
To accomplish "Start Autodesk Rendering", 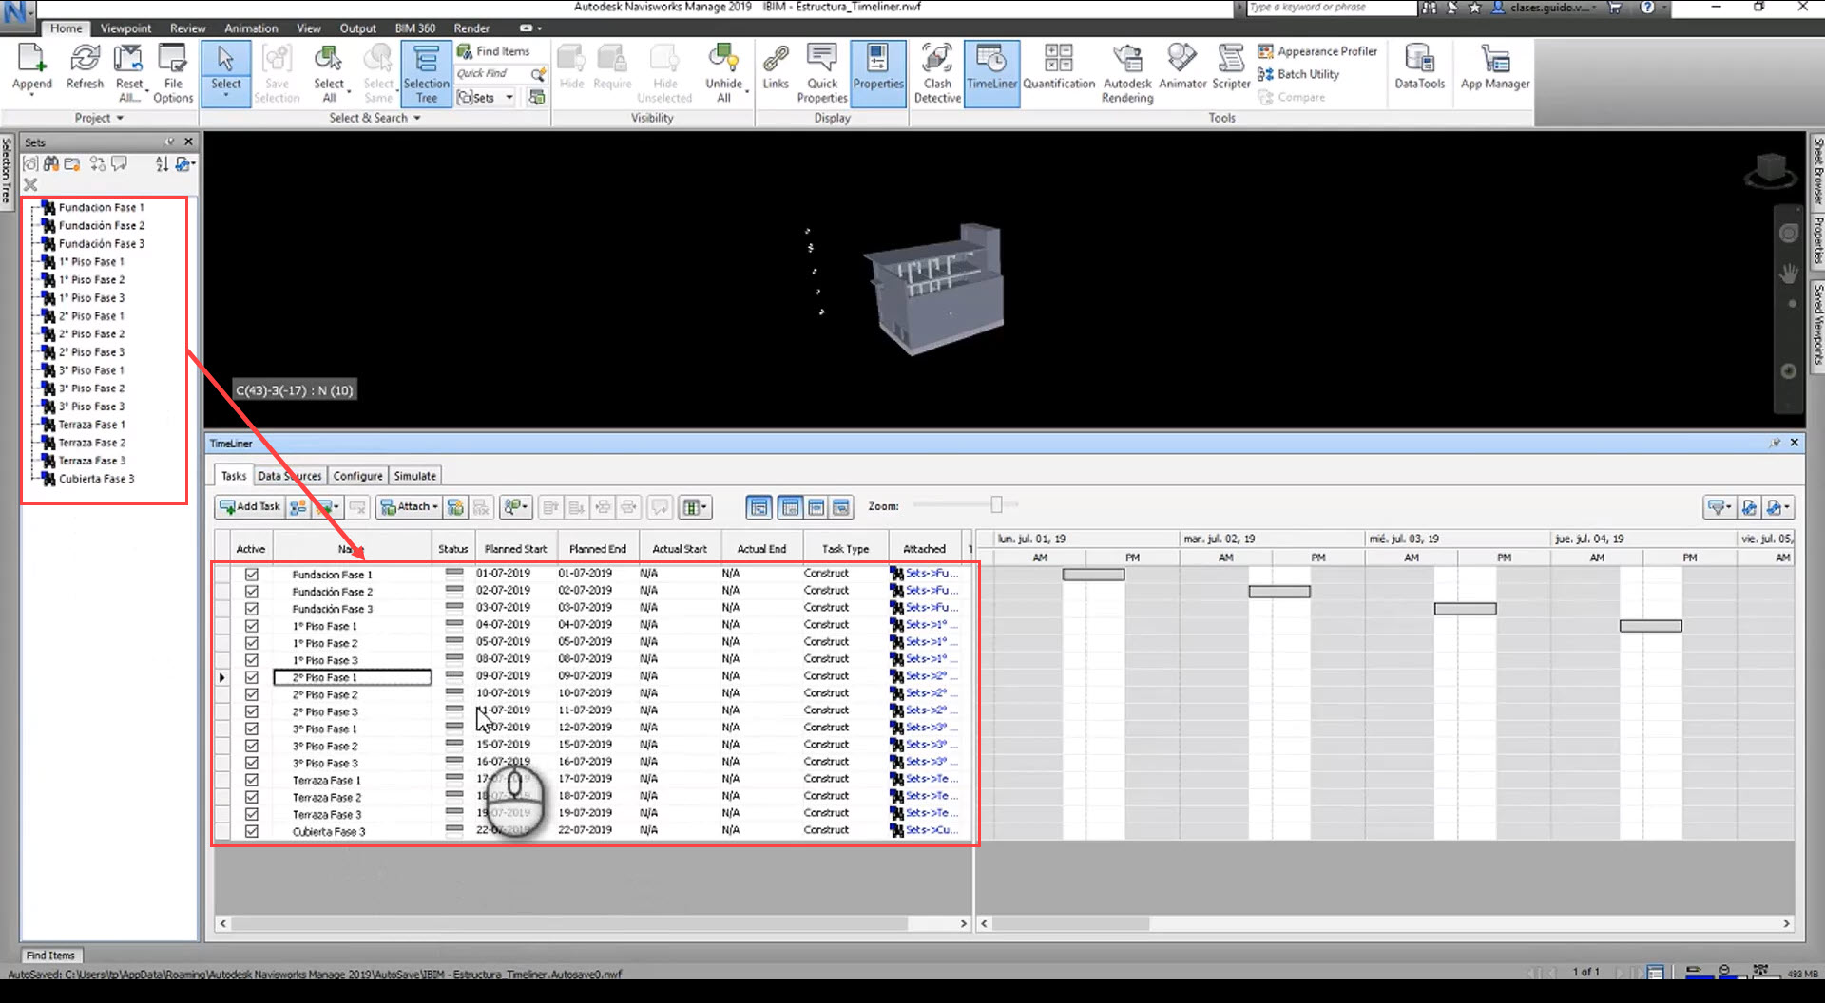I will pos(1127,73).
